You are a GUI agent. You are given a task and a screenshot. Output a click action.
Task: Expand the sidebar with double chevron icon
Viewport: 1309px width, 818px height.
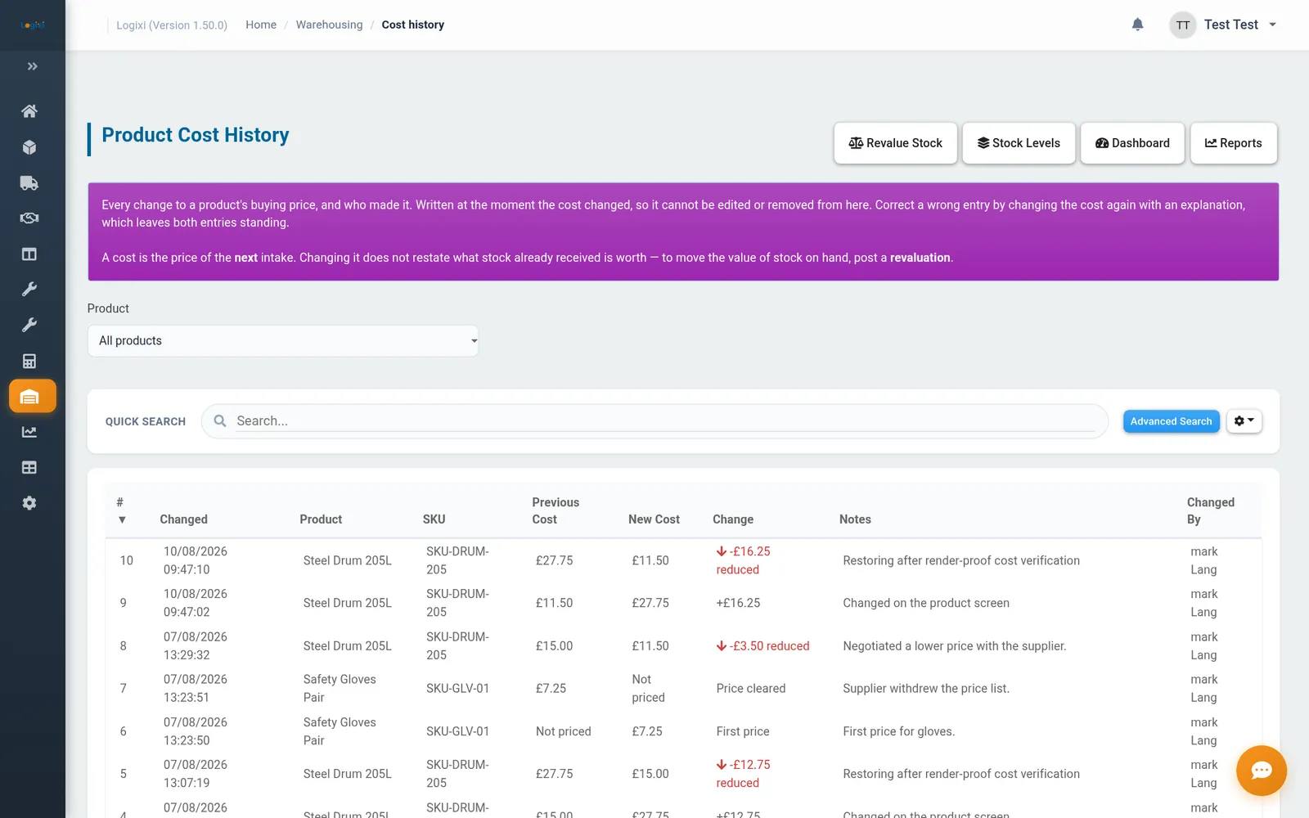click(32, 66)
